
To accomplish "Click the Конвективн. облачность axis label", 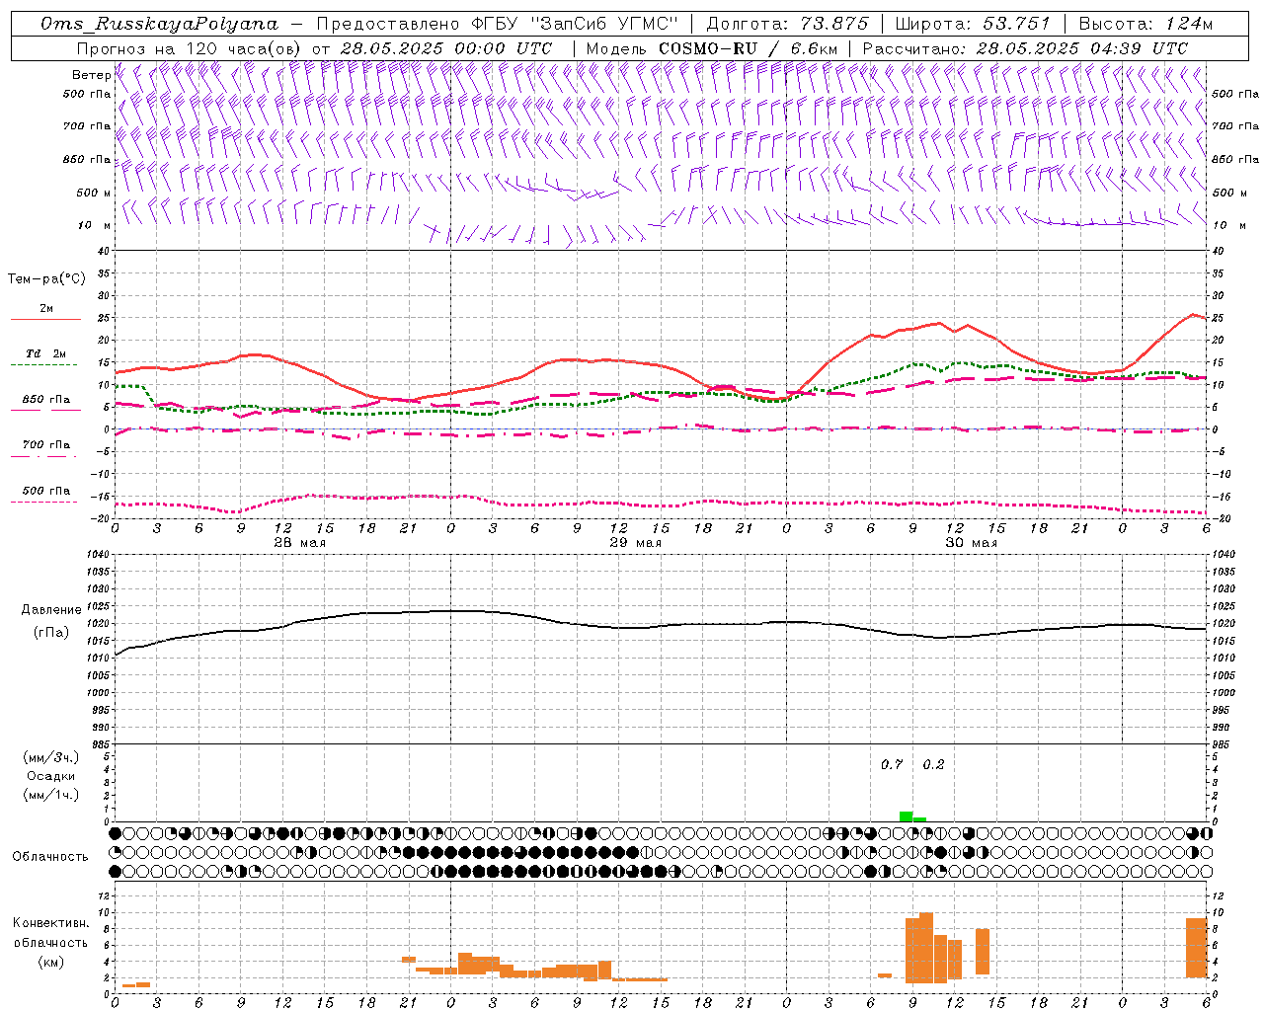I will (x=50, y=942).
